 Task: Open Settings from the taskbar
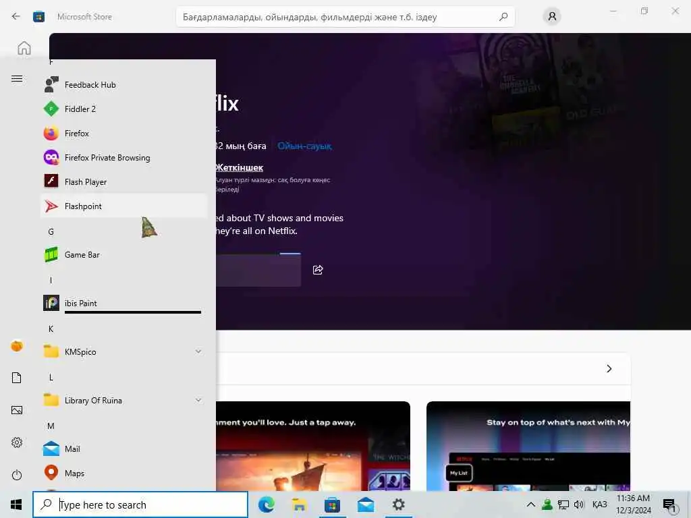tap(398, 505)
